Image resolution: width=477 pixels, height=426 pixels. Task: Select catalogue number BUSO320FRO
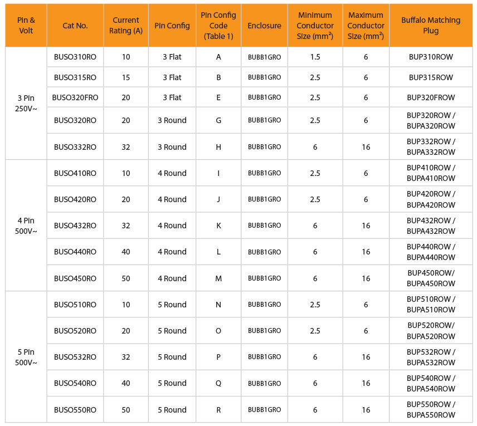click(x=75, y=97)
